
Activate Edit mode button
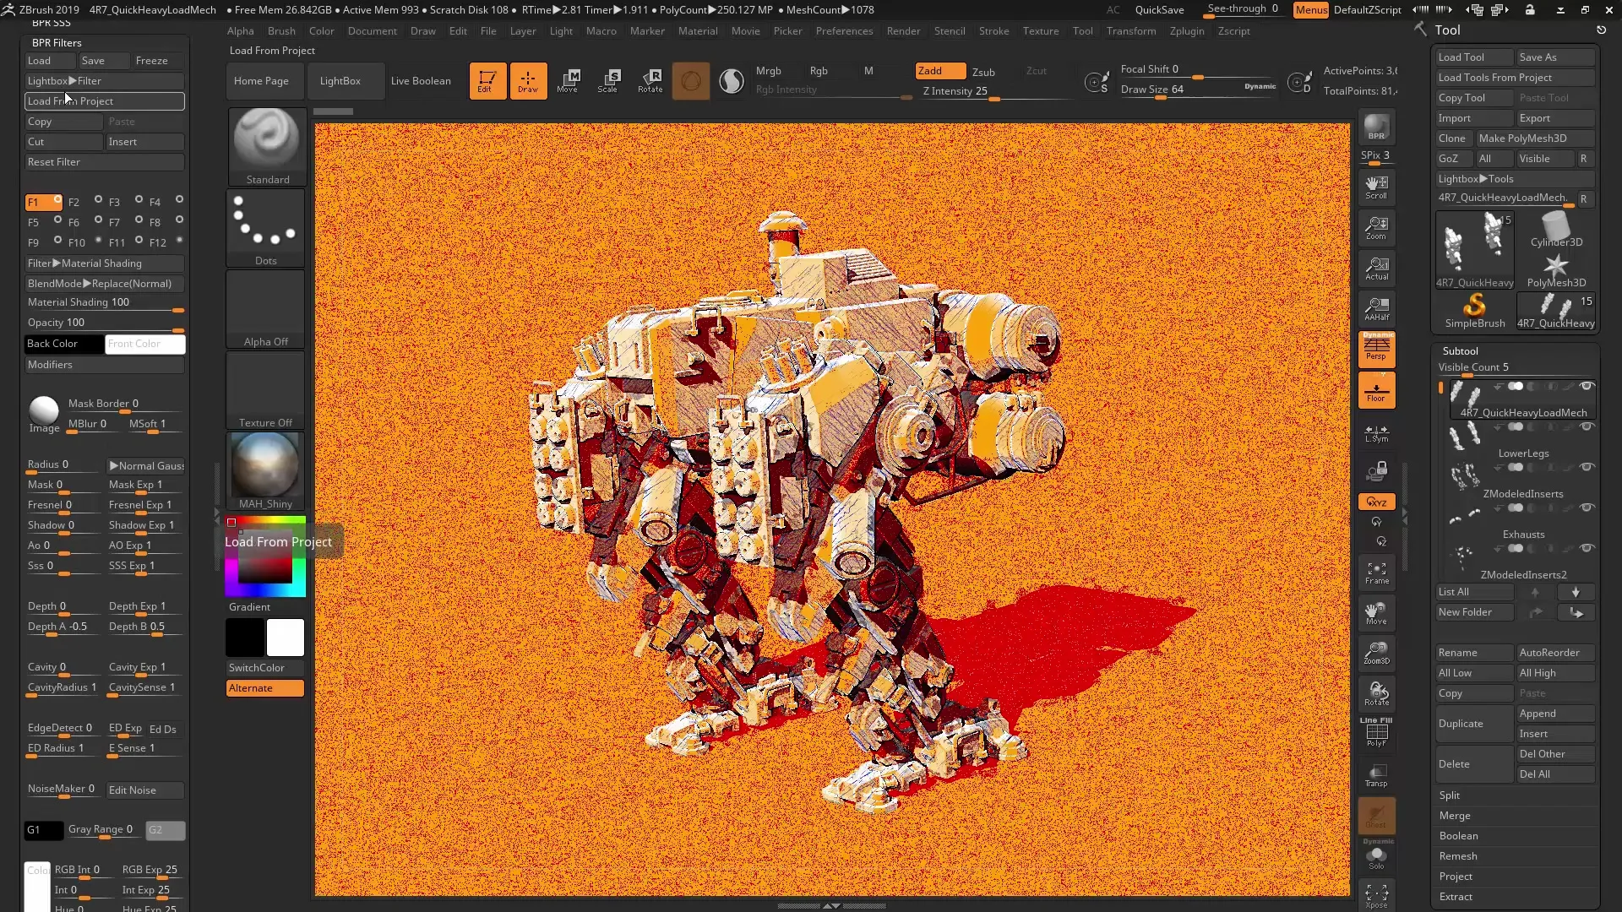point(487,81)
